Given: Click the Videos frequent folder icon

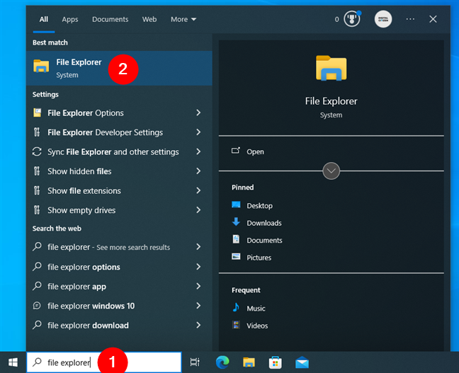Looking at the screenshot, I should pyautogui.click(x=236, y=325).
